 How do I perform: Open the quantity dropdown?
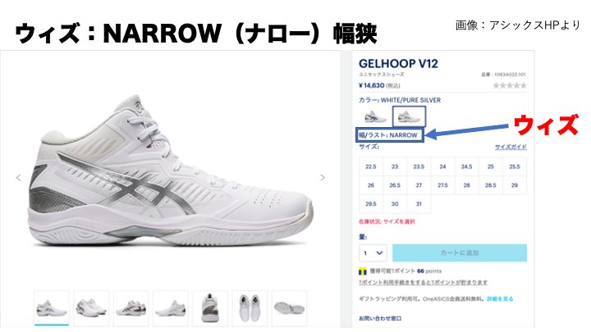click(373, 253)
